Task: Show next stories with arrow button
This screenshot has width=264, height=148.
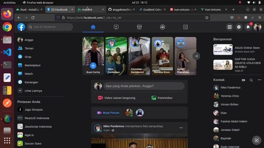Action: click(x=196, y=56)
